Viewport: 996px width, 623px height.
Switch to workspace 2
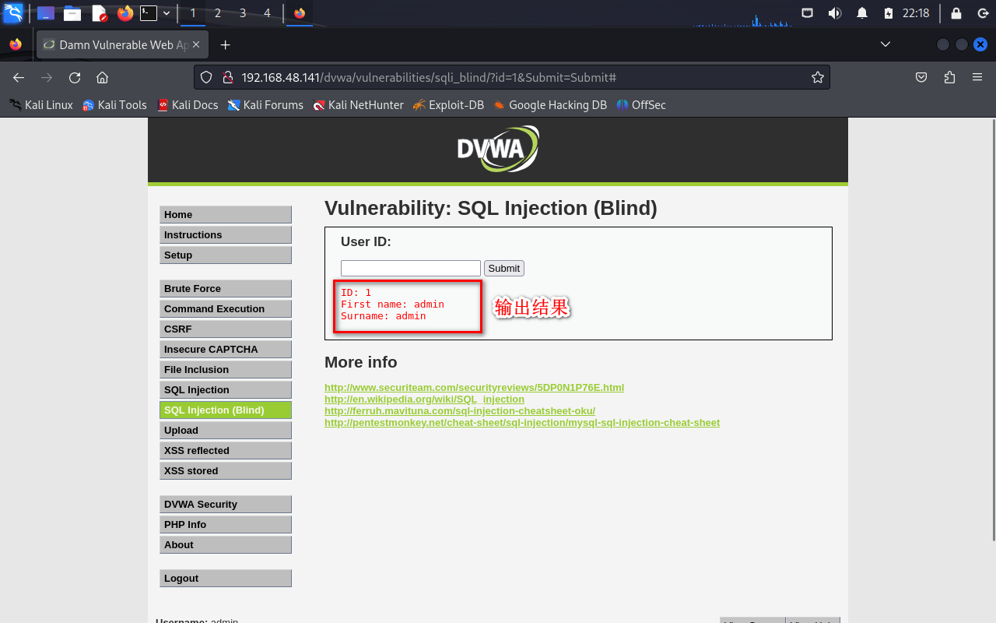tap(218, 13)
